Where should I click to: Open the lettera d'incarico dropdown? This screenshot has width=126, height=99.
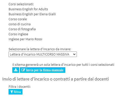(x=43, y=54)
